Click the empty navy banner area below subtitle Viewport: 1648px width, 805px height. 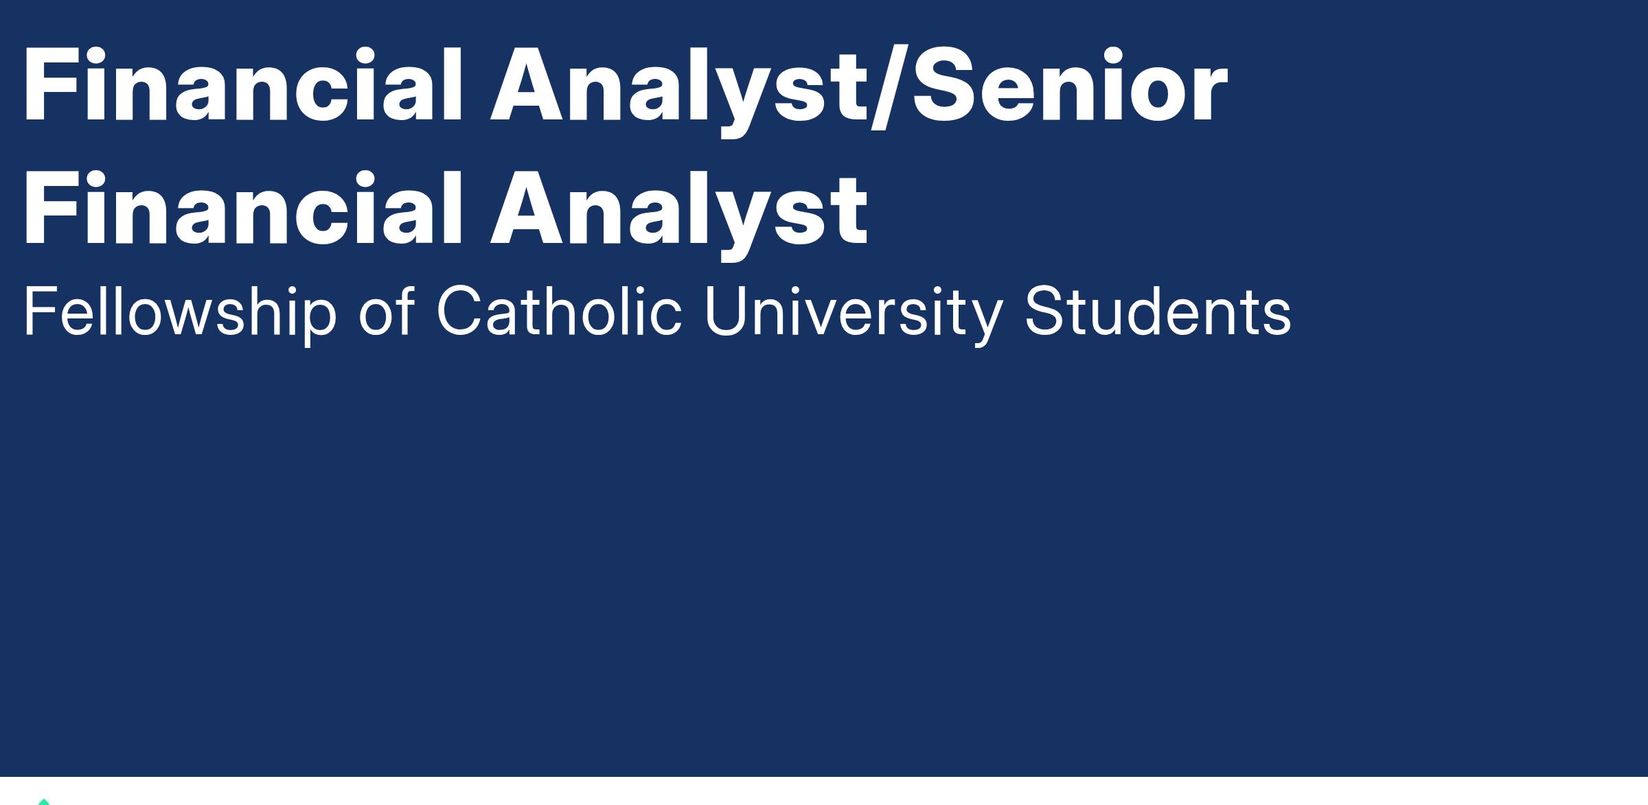[824, 556]
